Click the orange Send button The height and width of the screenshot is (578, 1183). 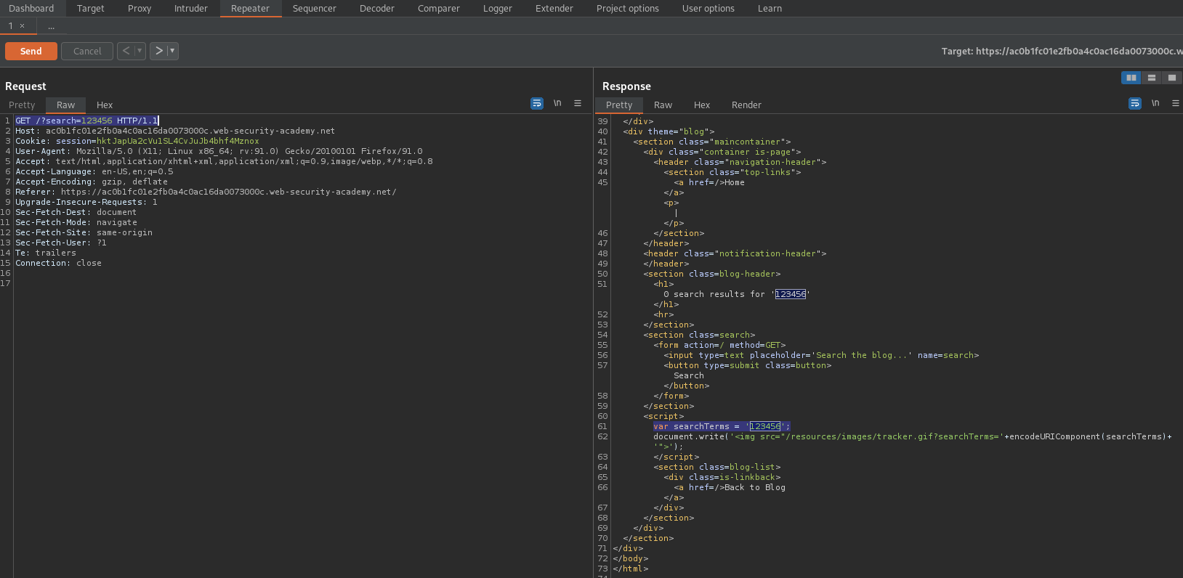(31, 51)
